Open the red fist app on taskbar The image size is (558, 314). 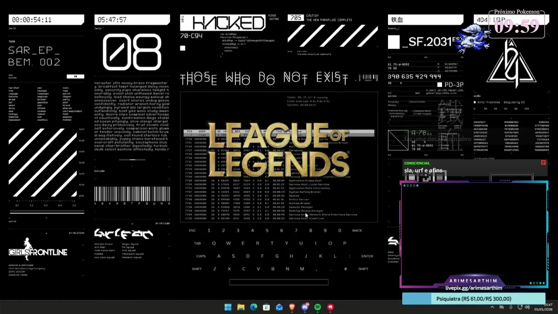tap(330, 307)
